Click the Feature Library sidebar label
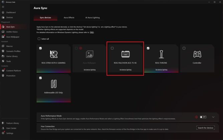The image size is (223, 140). (x=12, y=123)
